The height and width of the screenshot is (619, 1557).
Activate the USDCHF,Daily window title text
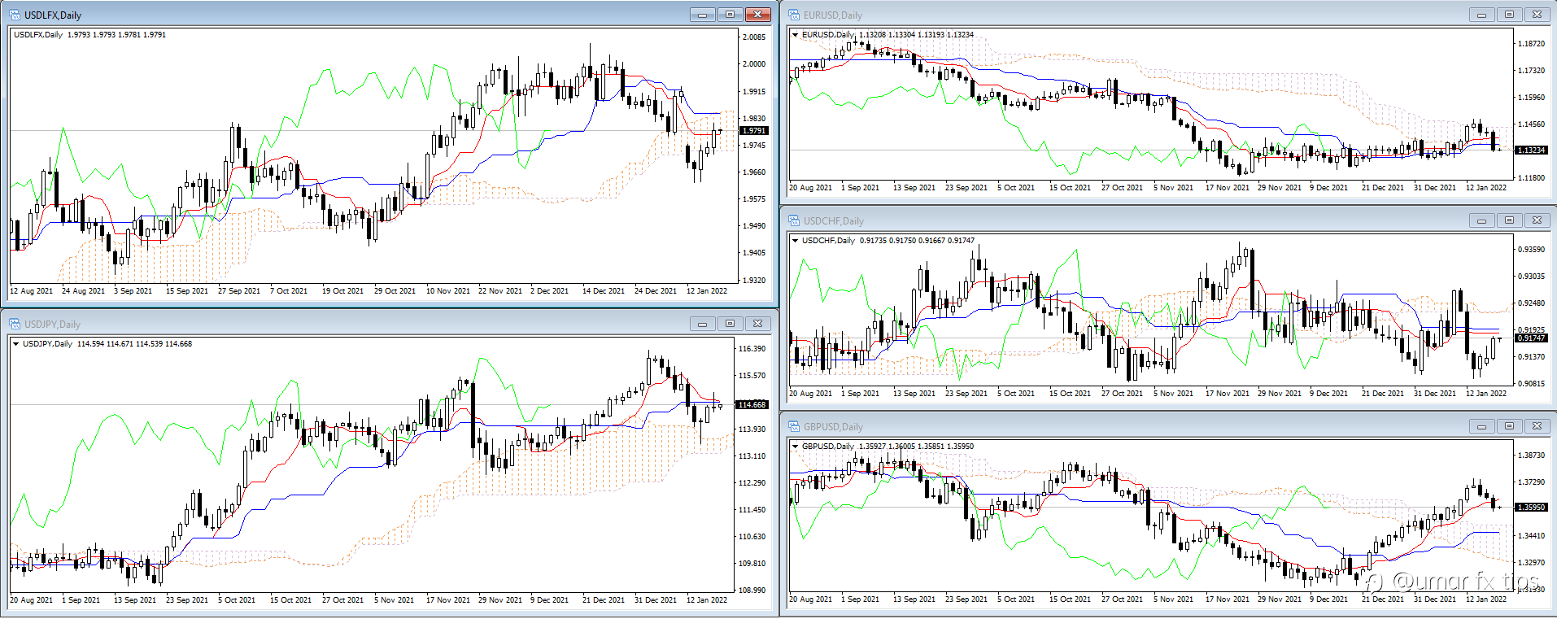pyautogui.click(x=834, y=221)
